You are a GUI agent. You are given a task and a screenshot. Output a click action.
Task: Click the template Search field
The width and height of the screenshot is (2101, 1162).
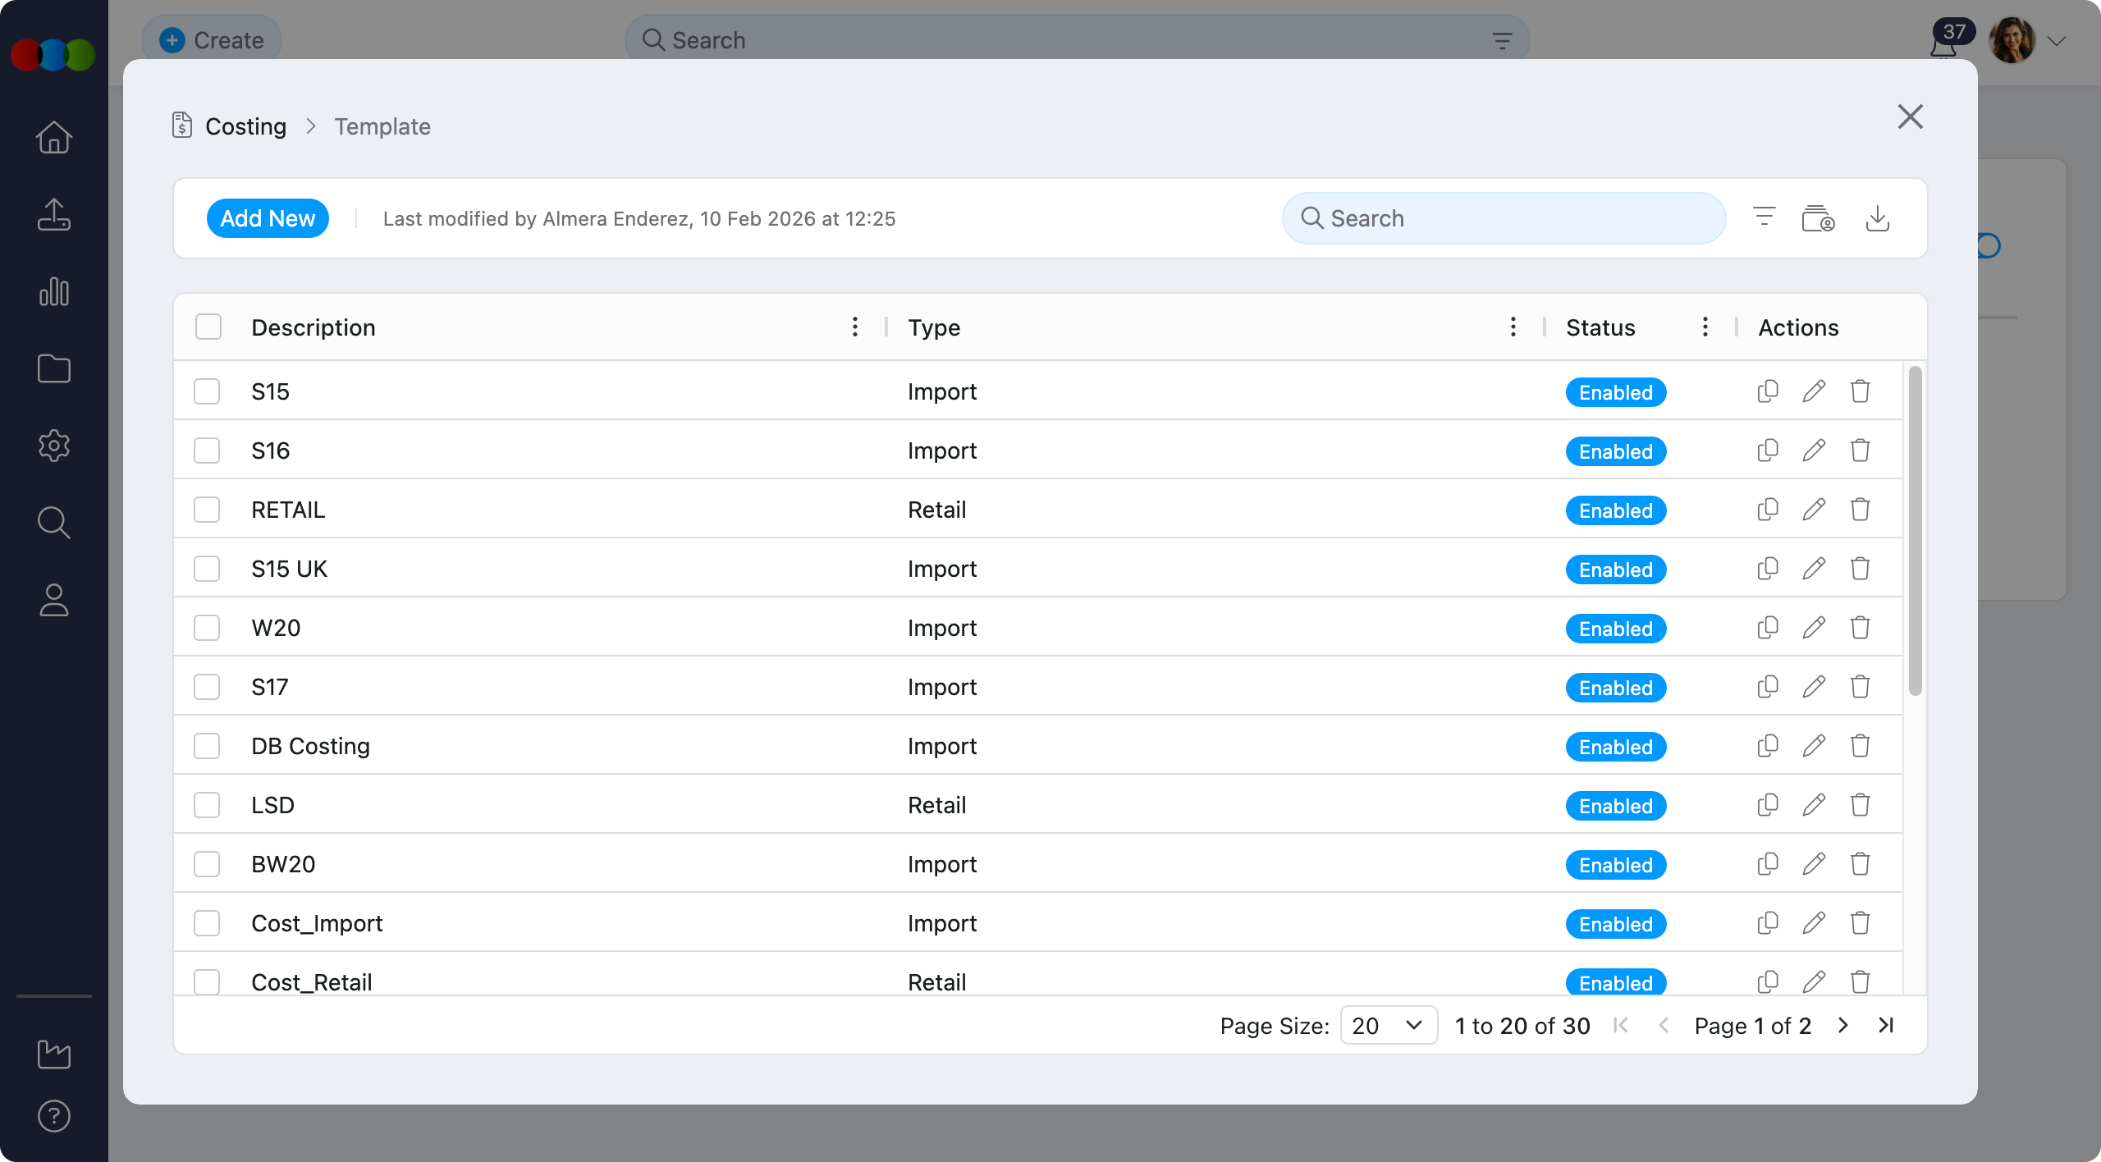click(x=1504, y=218)
